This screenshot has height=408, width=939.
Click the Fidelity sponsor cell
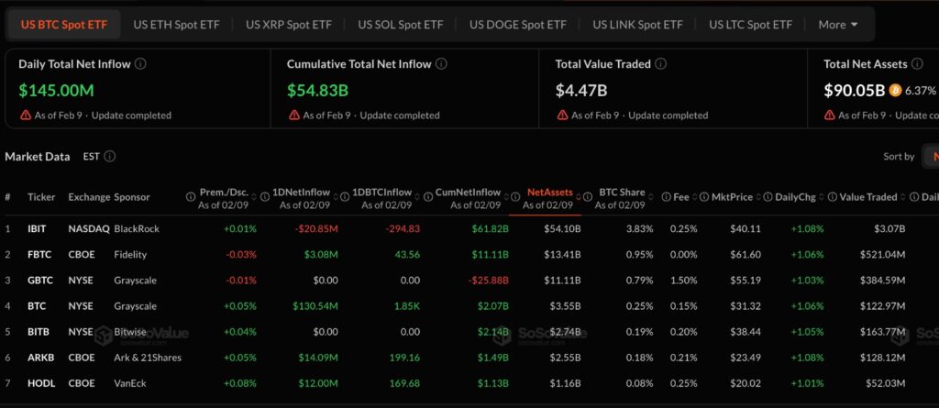click(130, 255)
